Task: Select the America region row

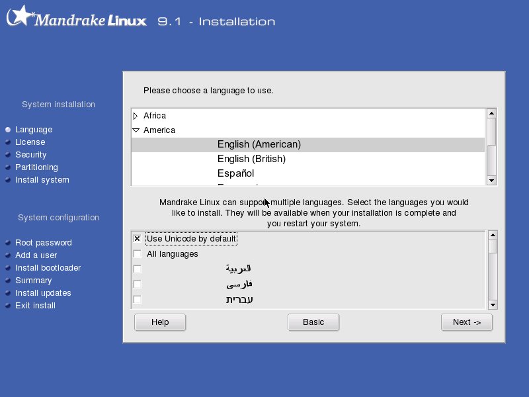Action: 308,130
